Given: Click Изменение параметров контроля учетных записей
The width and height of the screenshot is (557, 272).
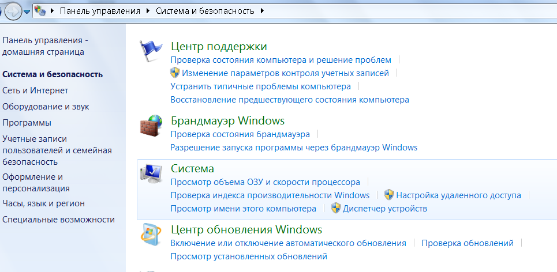Looking at the screenshot, I should pos(286,73).
